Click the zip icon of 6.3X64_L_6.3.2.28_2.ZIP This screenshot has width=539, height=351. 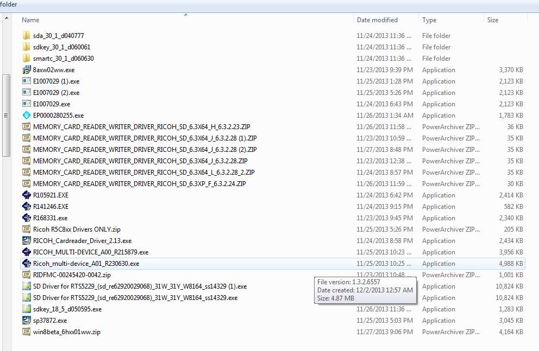(27, 172)
